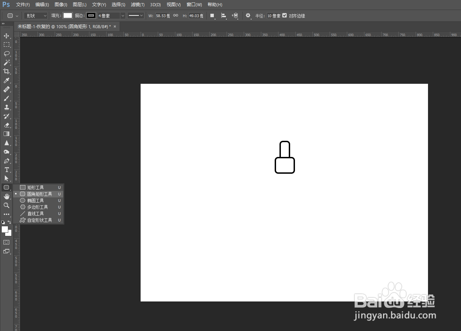The width and height of the screenshot is (461, 331).
Task: Select the Magic Wand tool
Action: (7, 62)
